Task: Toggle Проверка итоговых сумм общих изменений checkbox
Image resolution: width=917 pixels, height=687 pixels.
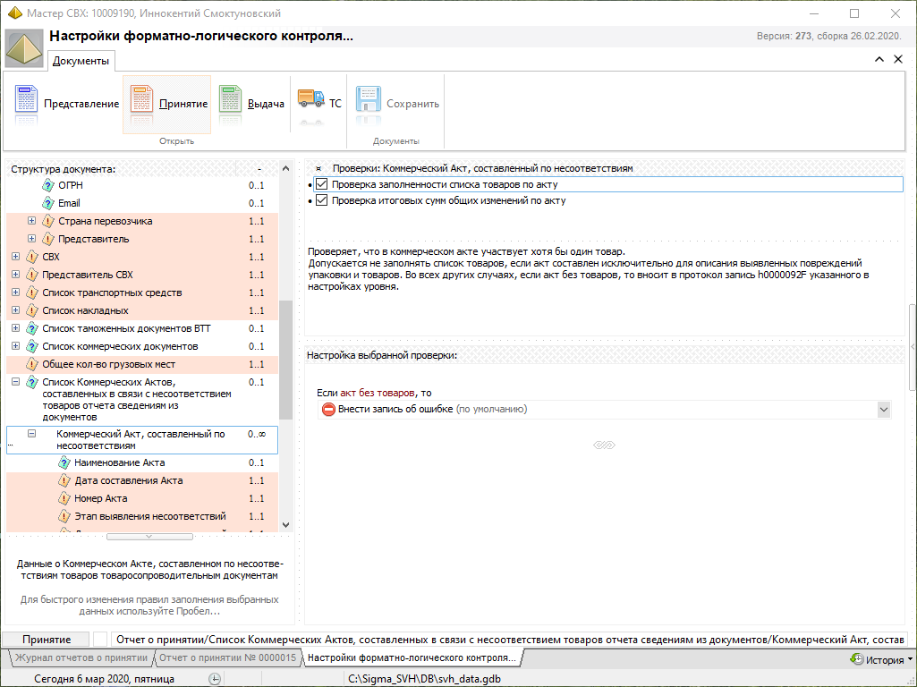Action: pyautogui.click(x=321, y=200)
